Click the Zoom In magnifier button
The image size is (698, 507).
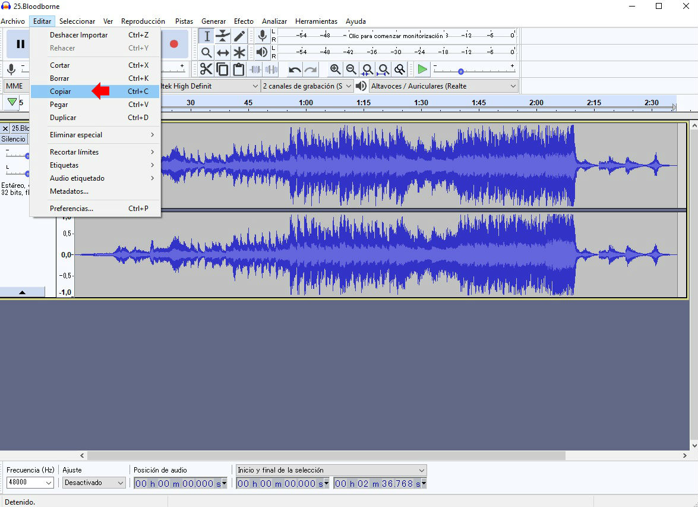pos(336,70)
